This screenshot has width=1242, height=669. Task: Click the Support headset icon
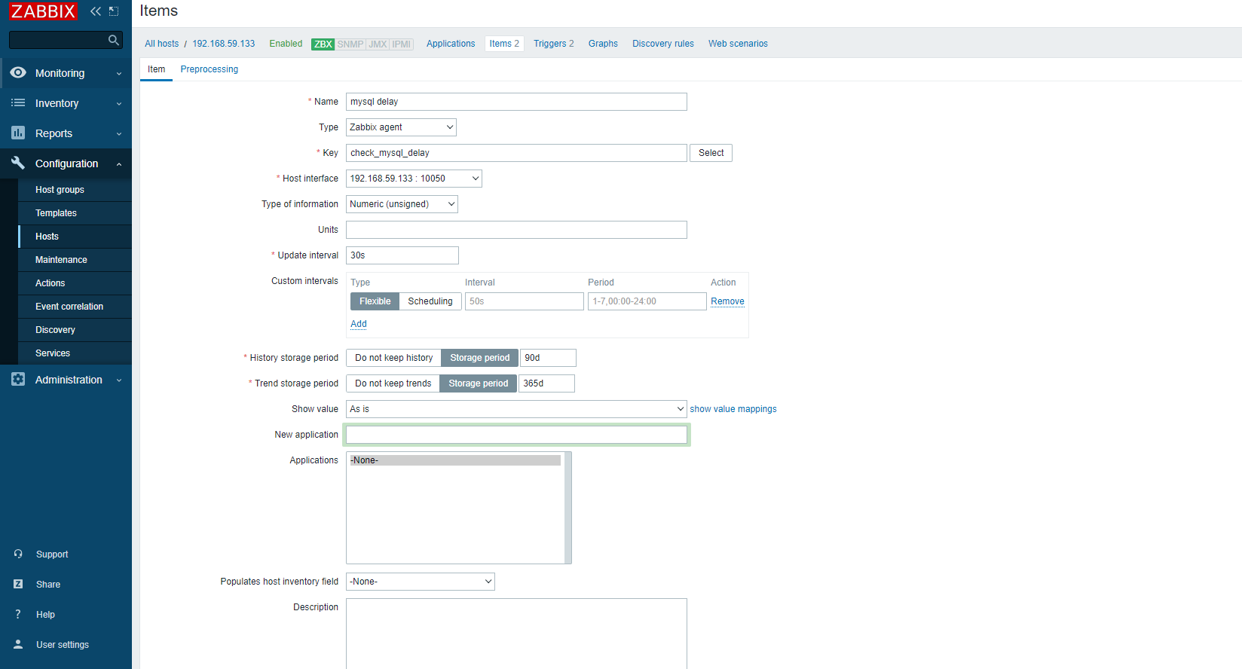[18, 554]
